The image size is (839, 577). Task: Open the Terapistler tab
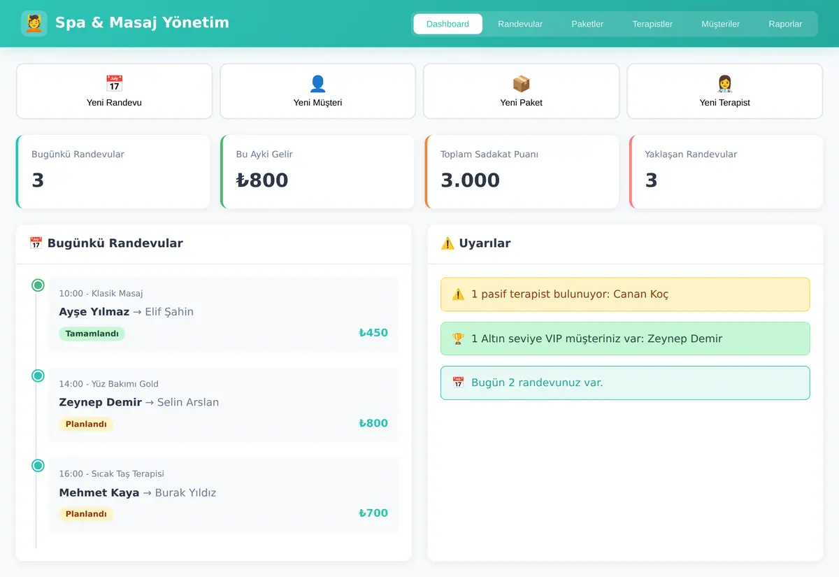652,24
